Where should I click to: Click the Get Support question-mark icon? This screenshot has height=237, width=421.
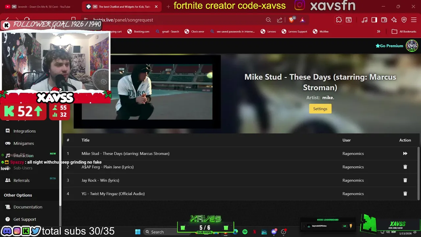(x=8, y=219)
